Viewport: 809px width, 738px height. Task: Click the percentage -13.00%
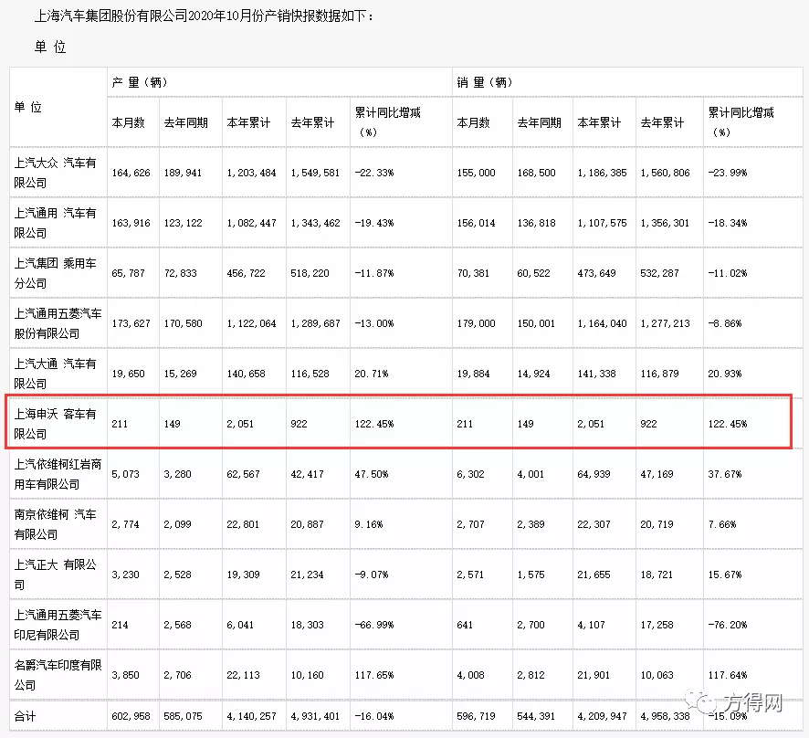coord(374,323)
